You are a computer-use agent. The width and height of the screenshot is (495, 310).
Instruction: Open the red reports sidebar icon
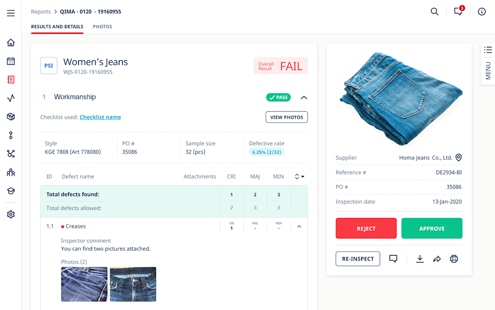(11, 80)
